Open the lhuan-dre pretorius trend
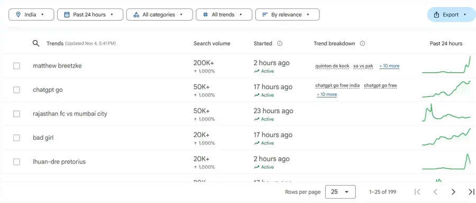Image resolution: width=476 pixels, height=203 pixels. point(59,161)
